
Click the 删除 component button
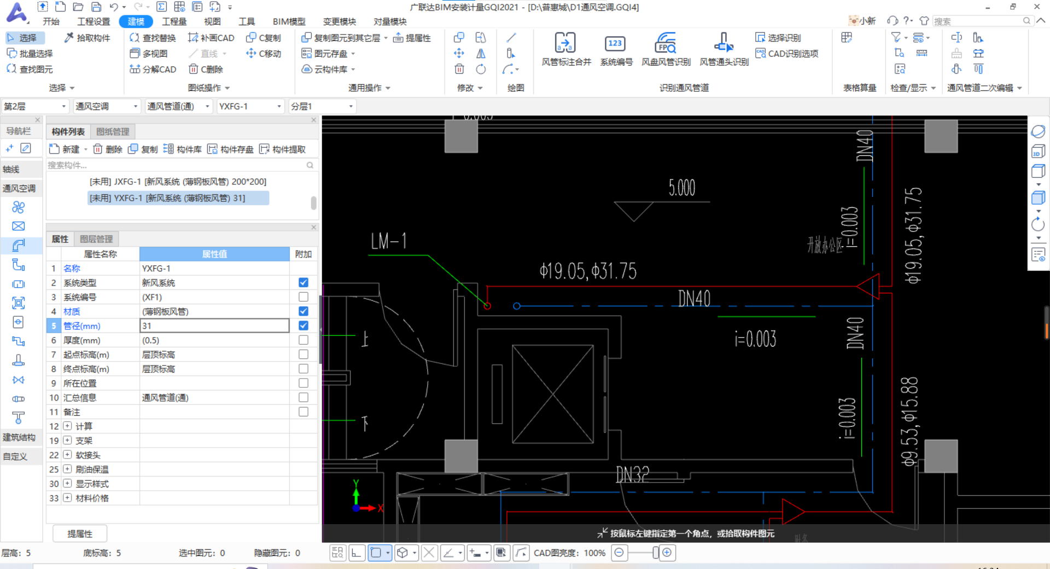pos(108,149)
